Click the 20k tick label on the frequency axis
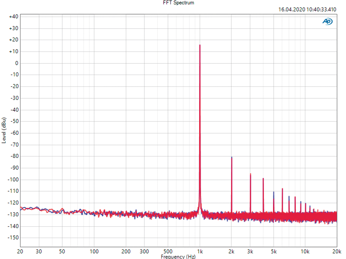The height and width of the screenshot is (259, 346). [337, 251]
